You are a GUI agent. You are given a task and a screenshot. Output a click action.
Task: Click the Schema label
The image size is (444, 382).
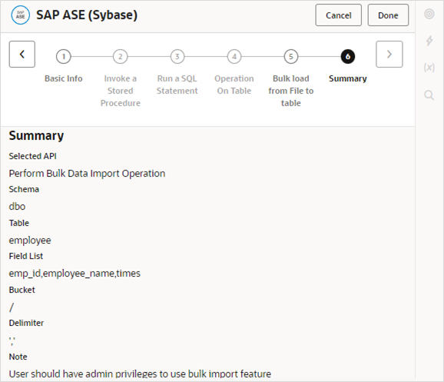(24, 189)
